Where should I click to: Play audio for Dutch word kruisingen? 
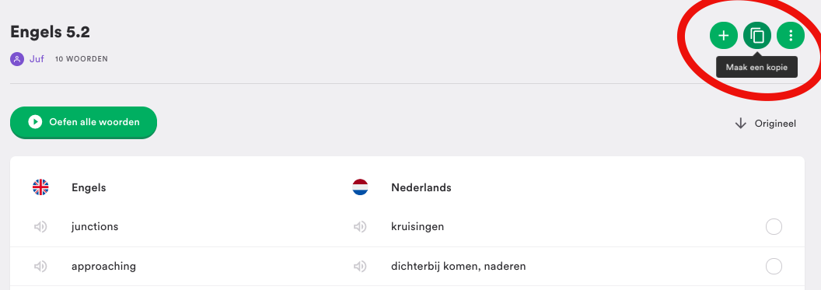(x=360, y=227)
